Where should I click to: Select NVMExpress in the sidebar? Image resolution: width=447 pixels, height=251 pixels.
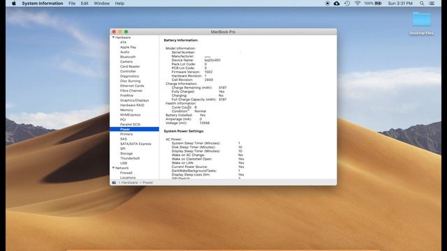click(x=130, y=115)
